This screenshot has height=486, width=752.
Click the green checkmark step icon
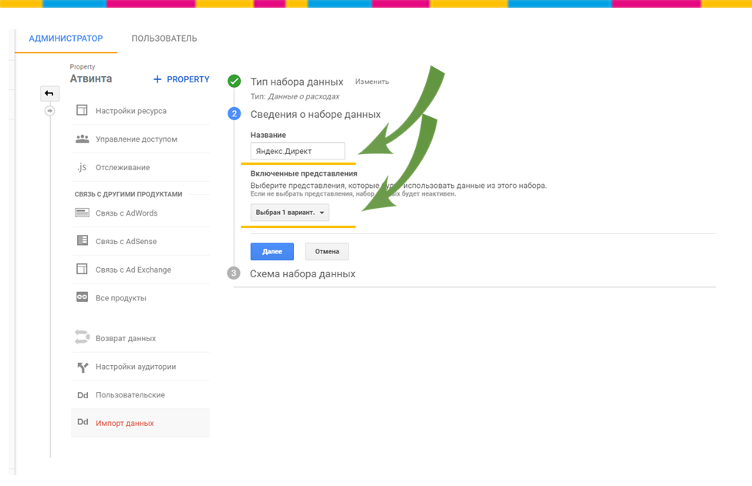pyautogui.click(x=234, y=81)
